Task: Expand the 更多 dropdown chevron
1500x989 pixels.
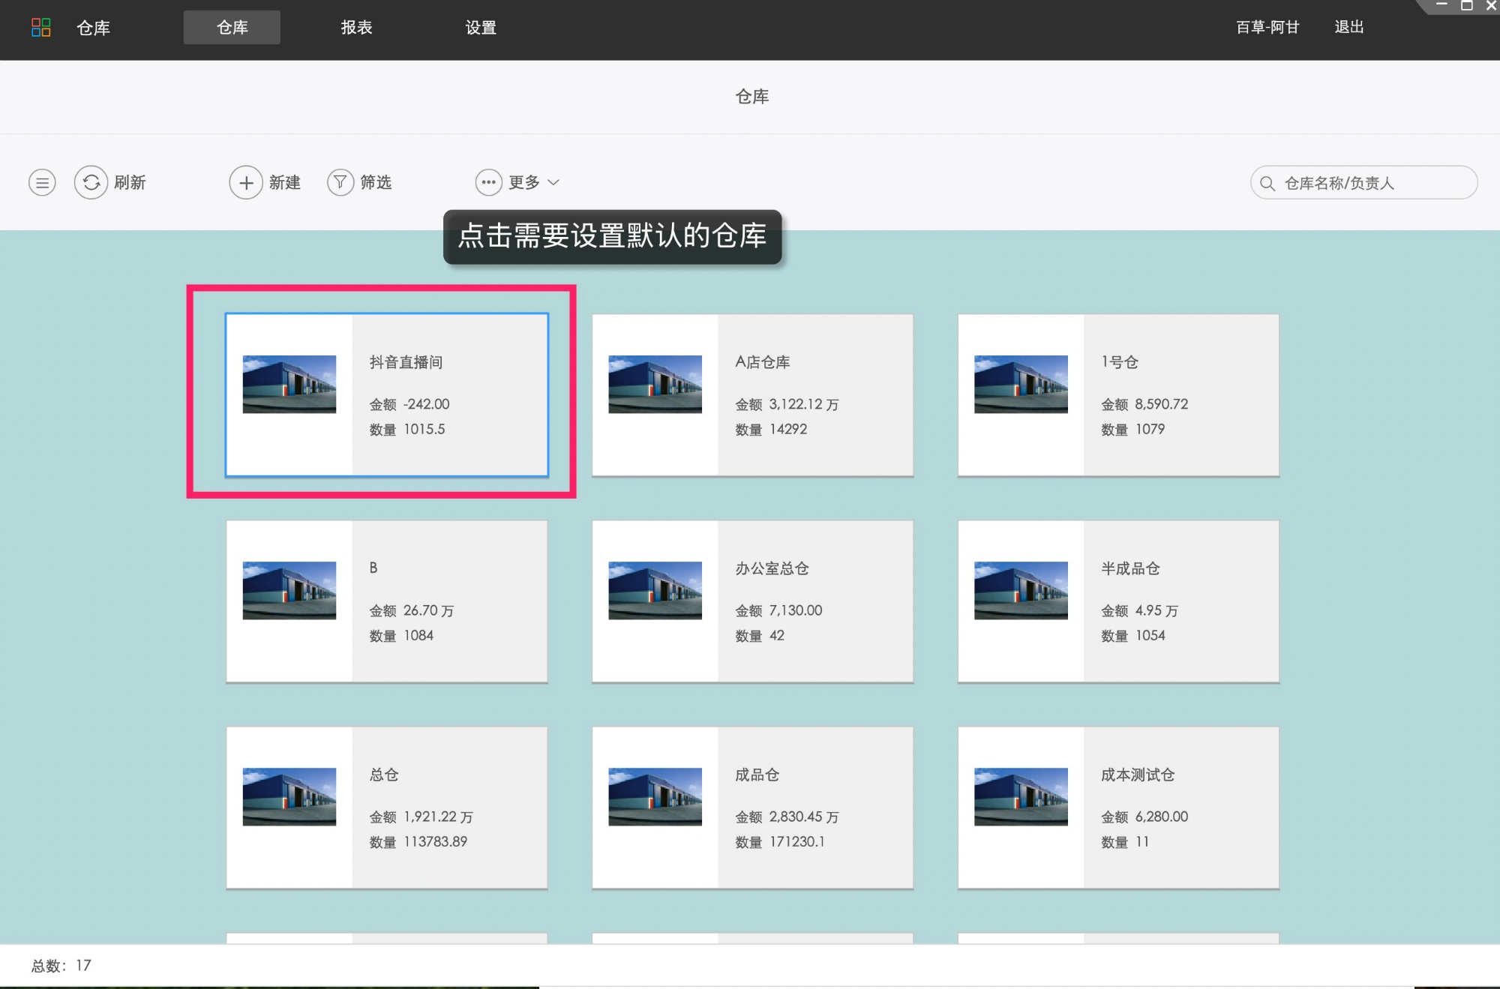Action: click(x=553, y=182)
